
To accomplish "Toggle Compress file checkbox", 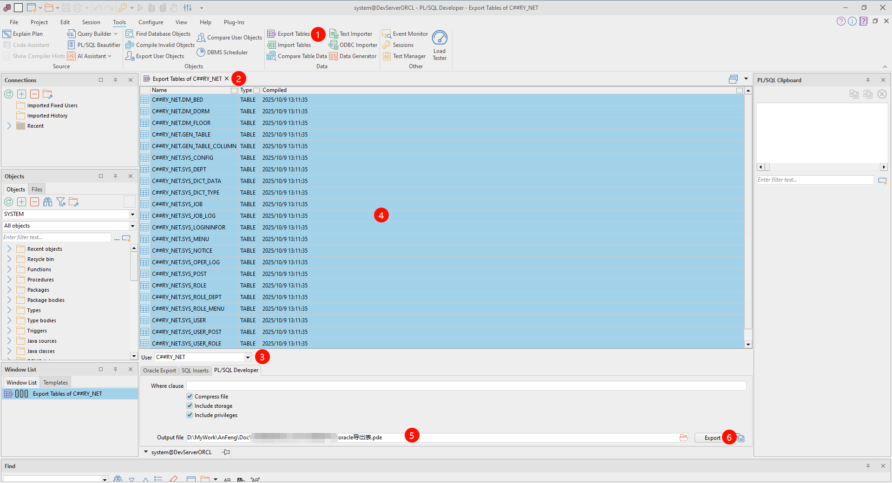I will point(190,397).
